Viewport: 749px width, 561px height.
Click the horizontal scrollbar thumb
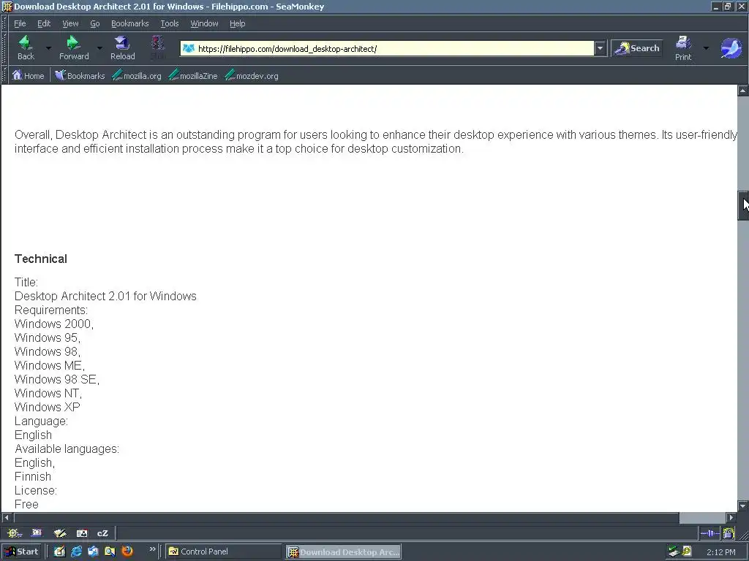[346, 517]
